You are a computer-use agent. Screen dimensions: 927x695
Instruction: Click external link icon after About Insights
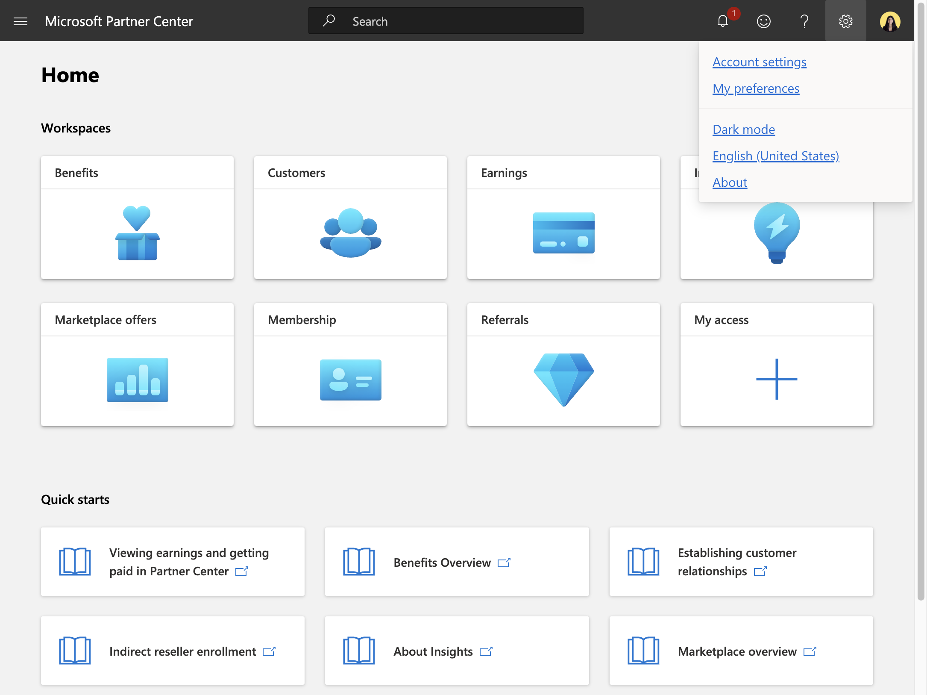tap(486, 651)
